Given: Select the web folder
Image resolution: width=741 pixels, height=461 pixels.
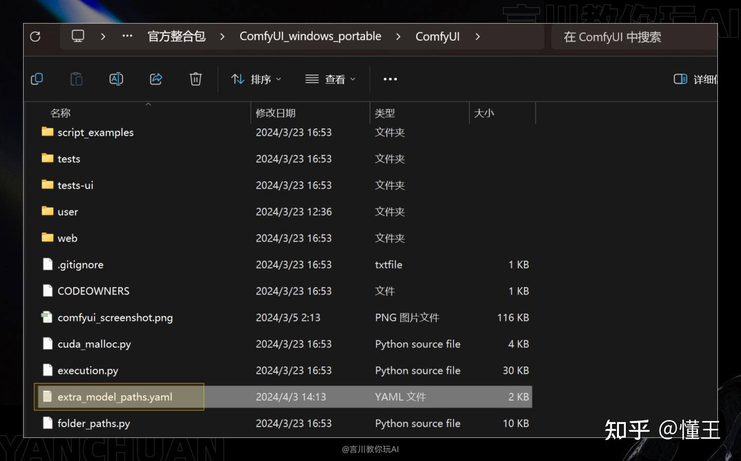Looking at the screenshot, I should 67,238.
